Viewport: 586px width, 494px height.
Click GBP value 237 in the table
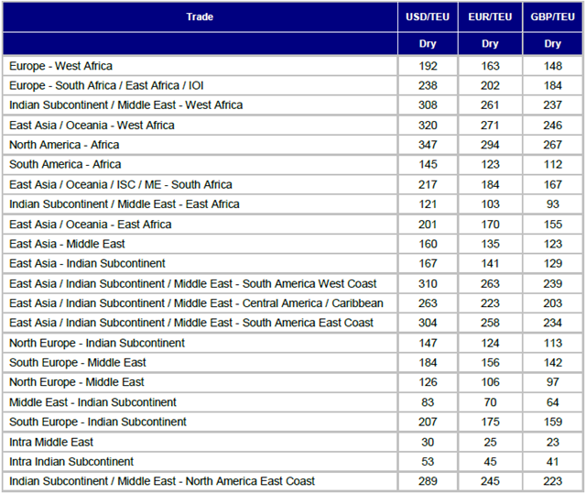click(552, 105)
